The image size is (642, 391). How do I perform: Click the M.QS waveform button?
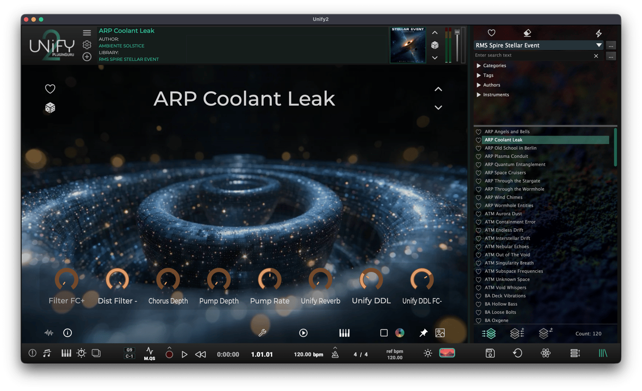(x=149, y=354)
